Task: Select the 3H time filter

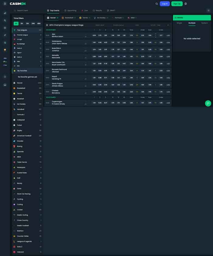Action: 22,23
